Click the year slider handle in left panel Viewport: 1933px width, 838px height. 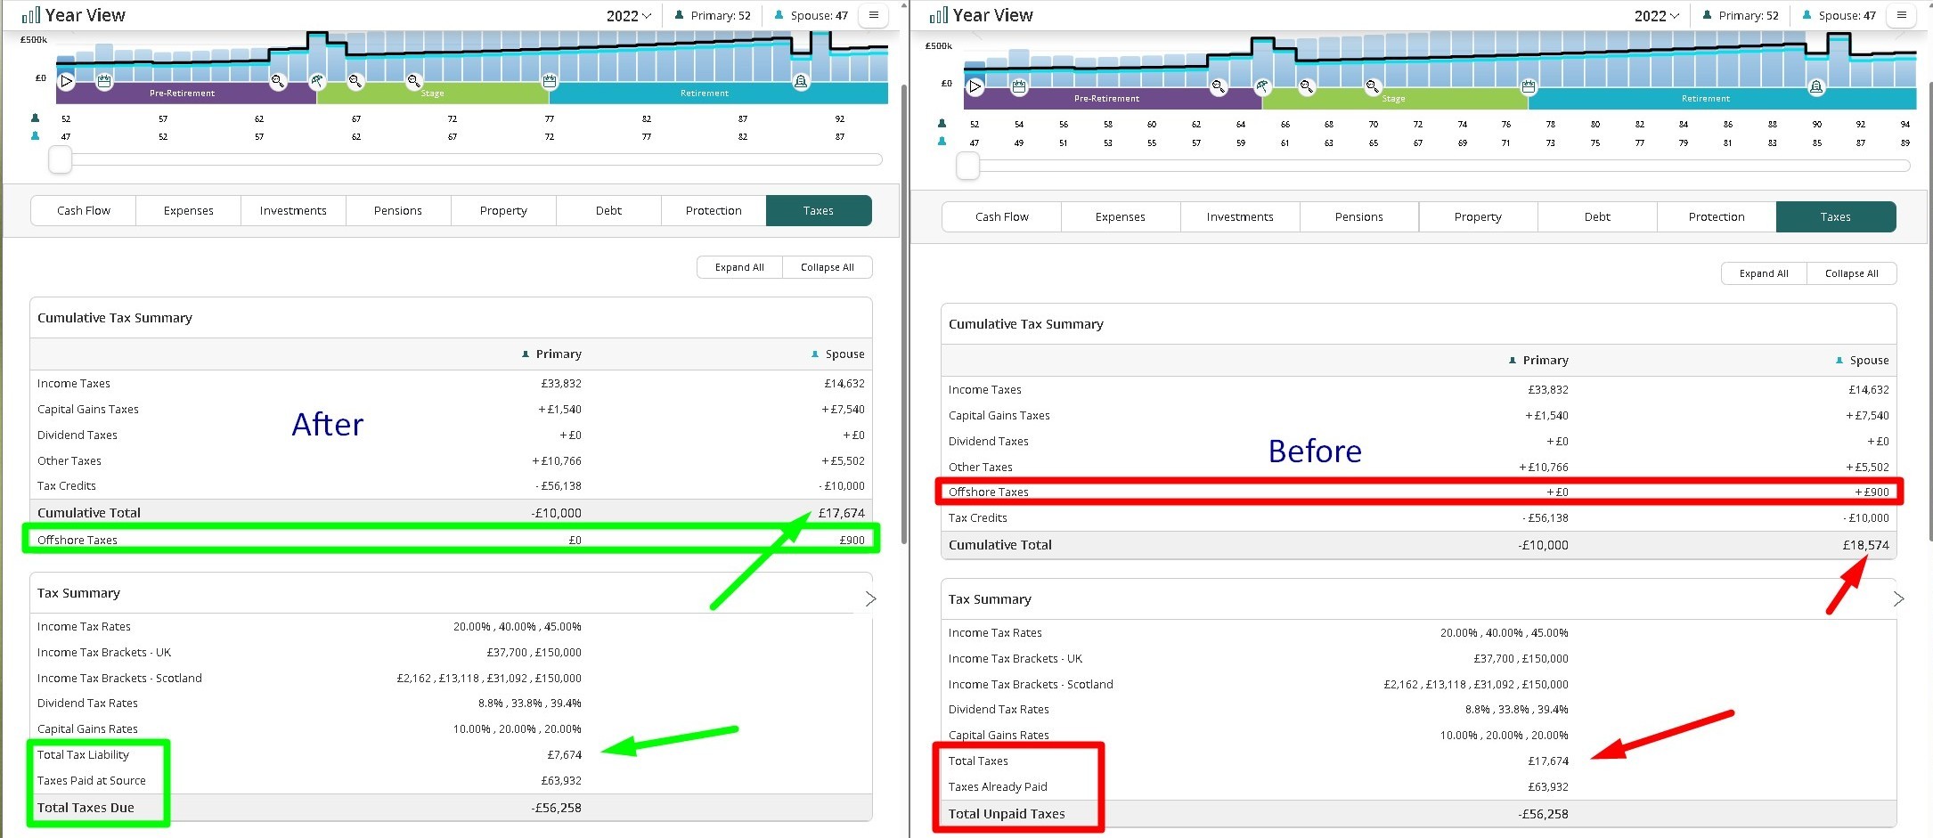(x=61, y=159)
